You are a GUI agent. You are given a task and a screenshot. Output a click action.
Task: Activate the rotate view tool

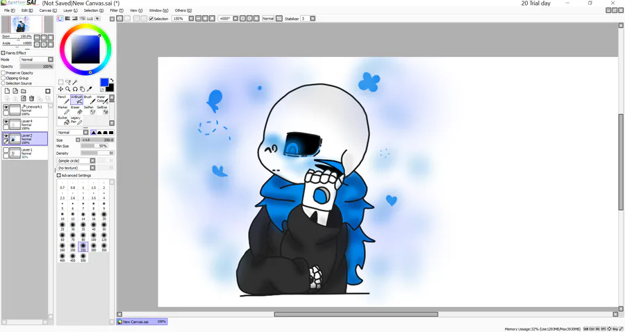75,90
